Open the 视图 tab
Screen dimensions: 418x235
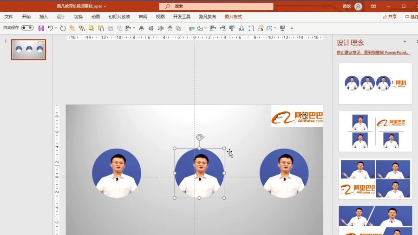tap(160, 17)
